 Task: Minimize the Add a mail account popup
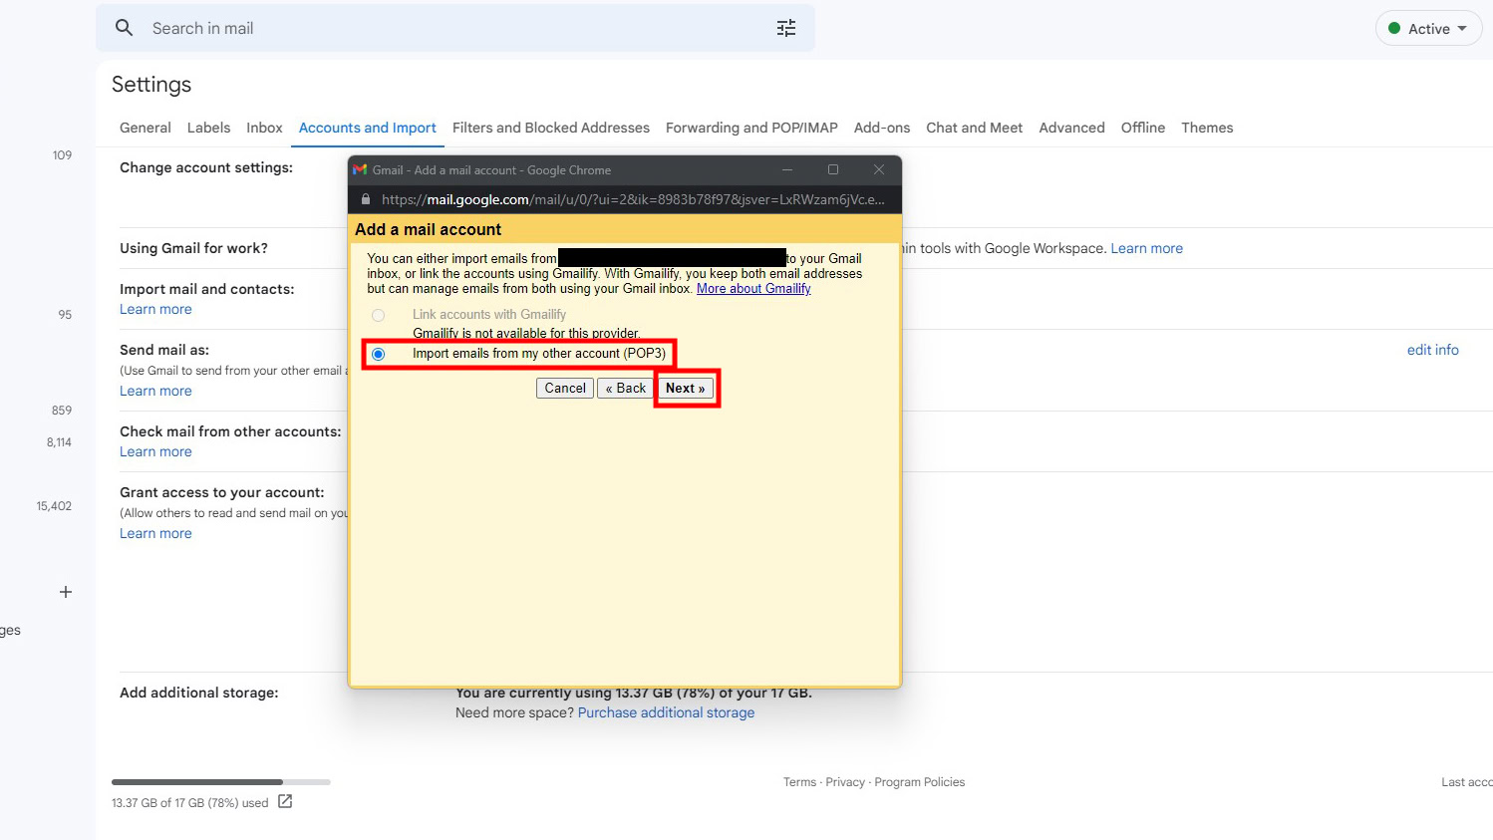(787, 169)
